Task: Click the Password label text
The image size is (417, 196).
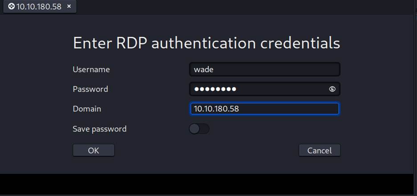Action: [x=90, y=89]
